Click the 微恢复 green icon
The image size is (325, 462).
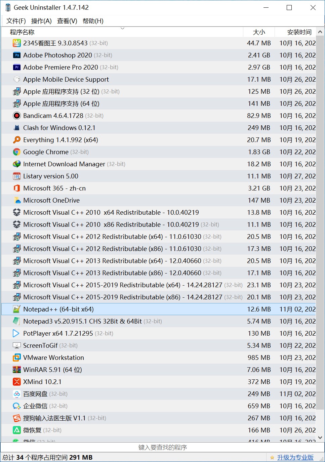[16, 430]
